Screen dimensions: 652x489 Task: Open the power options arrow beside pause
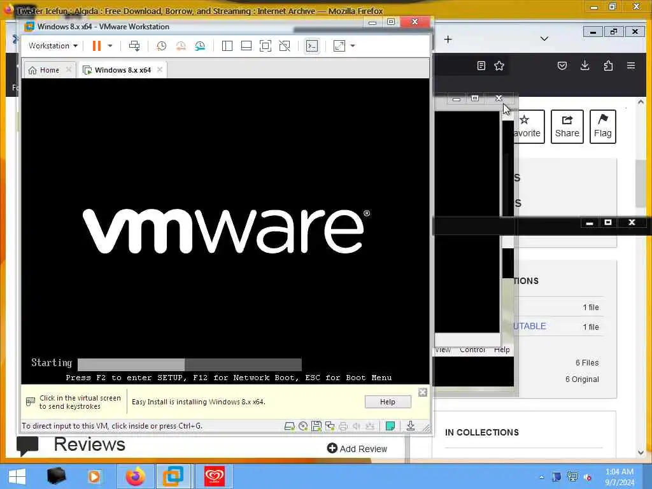(x=110, y=46)
